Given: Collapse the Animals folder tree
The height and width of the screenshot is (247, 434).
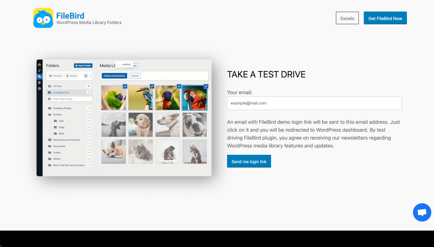Looking at the screenshot, I should (50, 114).
